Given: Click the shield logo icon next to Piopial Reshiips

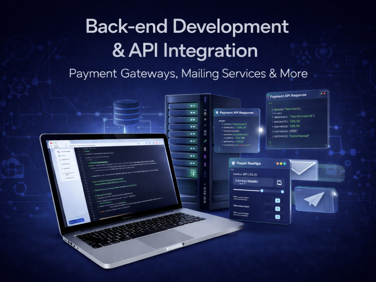Looking at the screenshot, I should coord(233,163).
